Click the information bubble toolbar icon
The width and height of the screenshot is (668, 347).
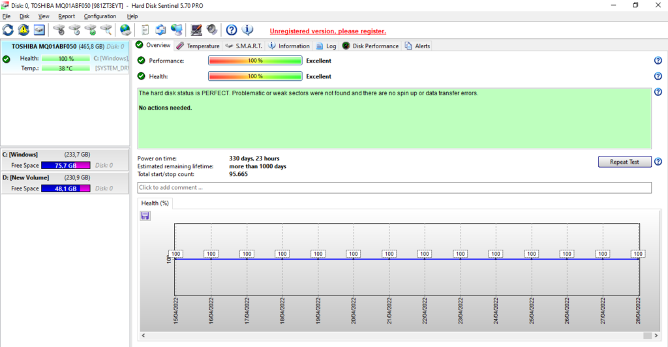point(247,30)
